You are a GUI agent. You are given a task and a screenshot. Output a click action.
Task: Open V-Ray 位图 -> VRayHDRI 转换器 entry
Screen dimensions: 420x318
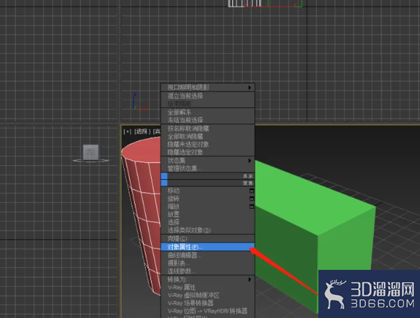tap(207, 311)
